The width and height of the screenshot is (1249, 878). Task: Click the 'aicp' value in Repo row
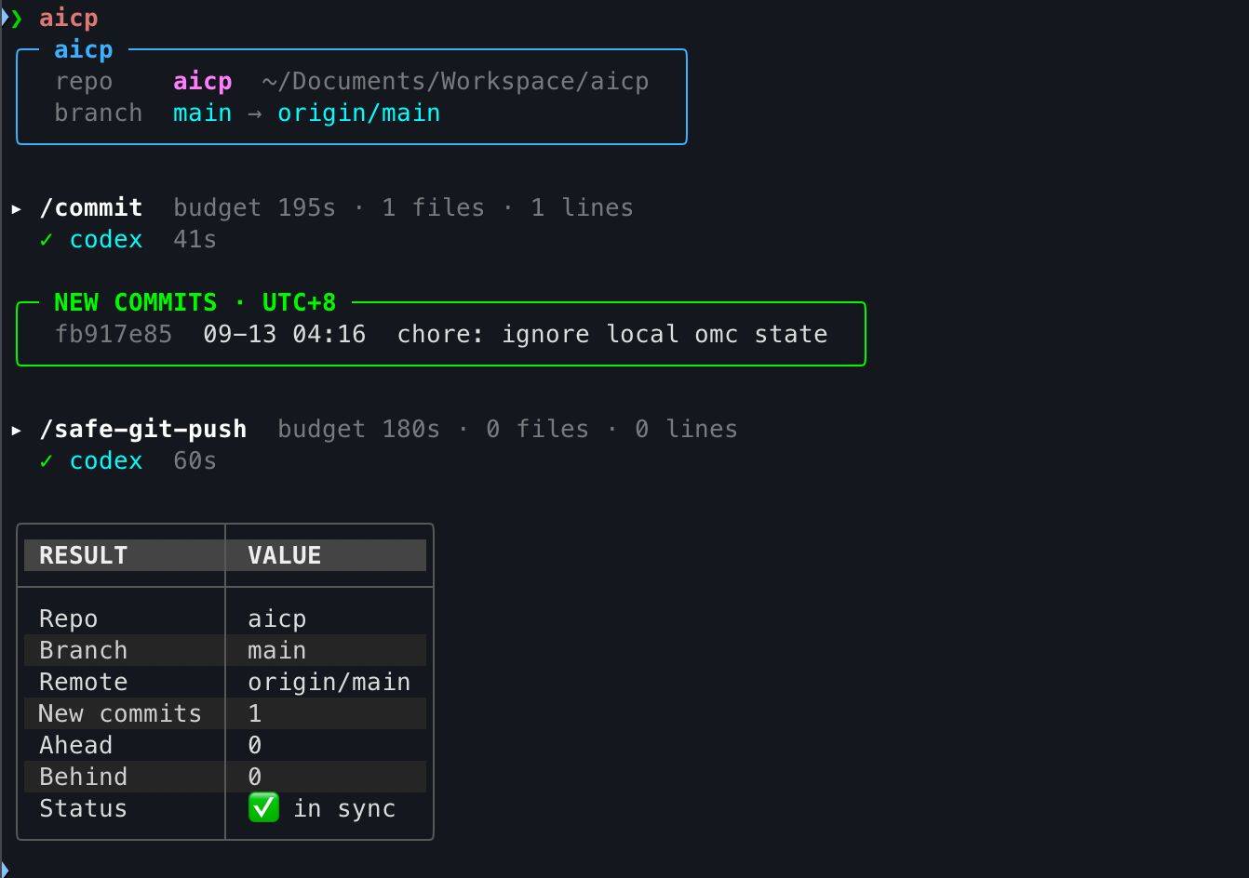tap(276, 619)
